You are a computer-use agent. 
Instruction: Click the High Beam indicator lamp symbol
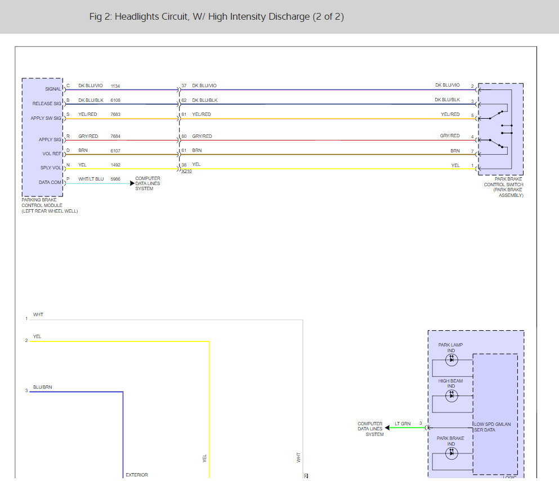coord(451,395)
